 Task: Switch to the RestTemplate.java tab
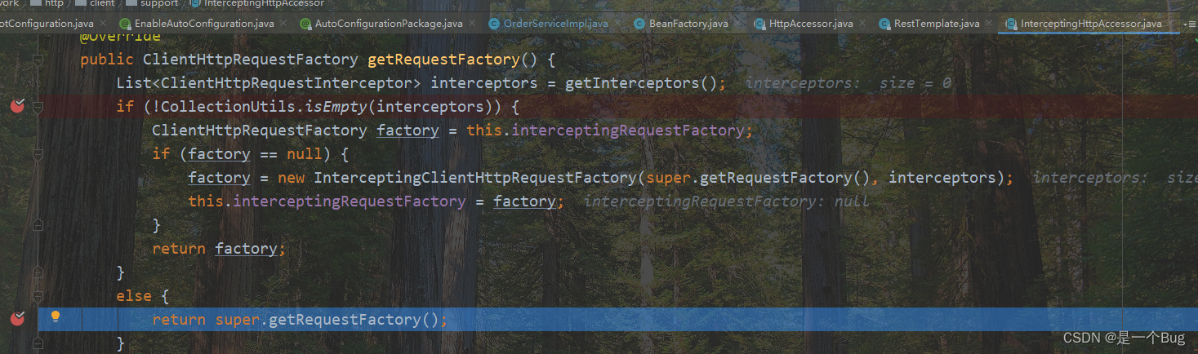pyautogui.click(x=936, y=24)
